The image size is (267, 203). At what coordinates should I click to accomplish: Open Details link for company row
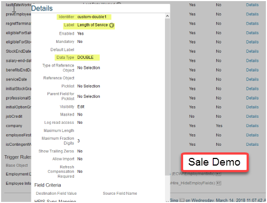point(252,126)
